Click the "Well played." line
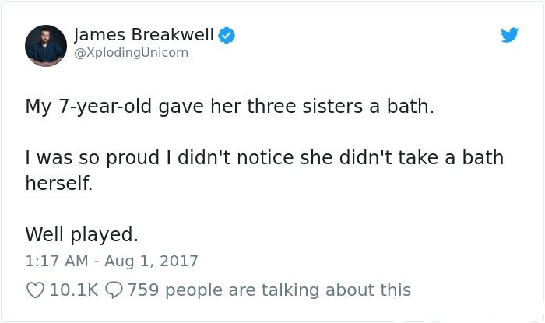545x323 pixels. (x=82, y=235)
